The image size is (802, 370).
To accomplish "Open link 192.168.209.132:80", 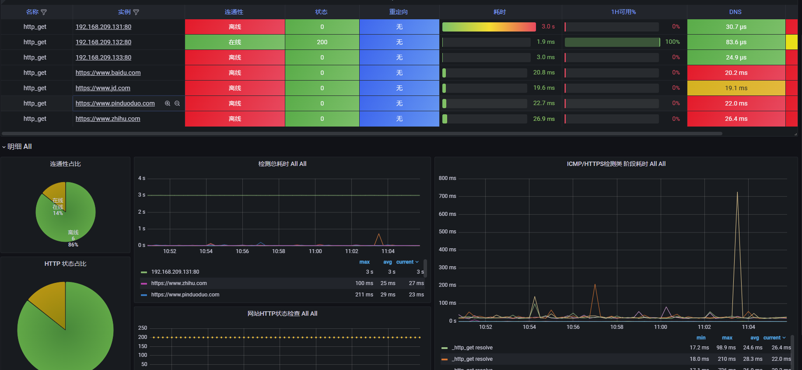I will click(103, 42).
